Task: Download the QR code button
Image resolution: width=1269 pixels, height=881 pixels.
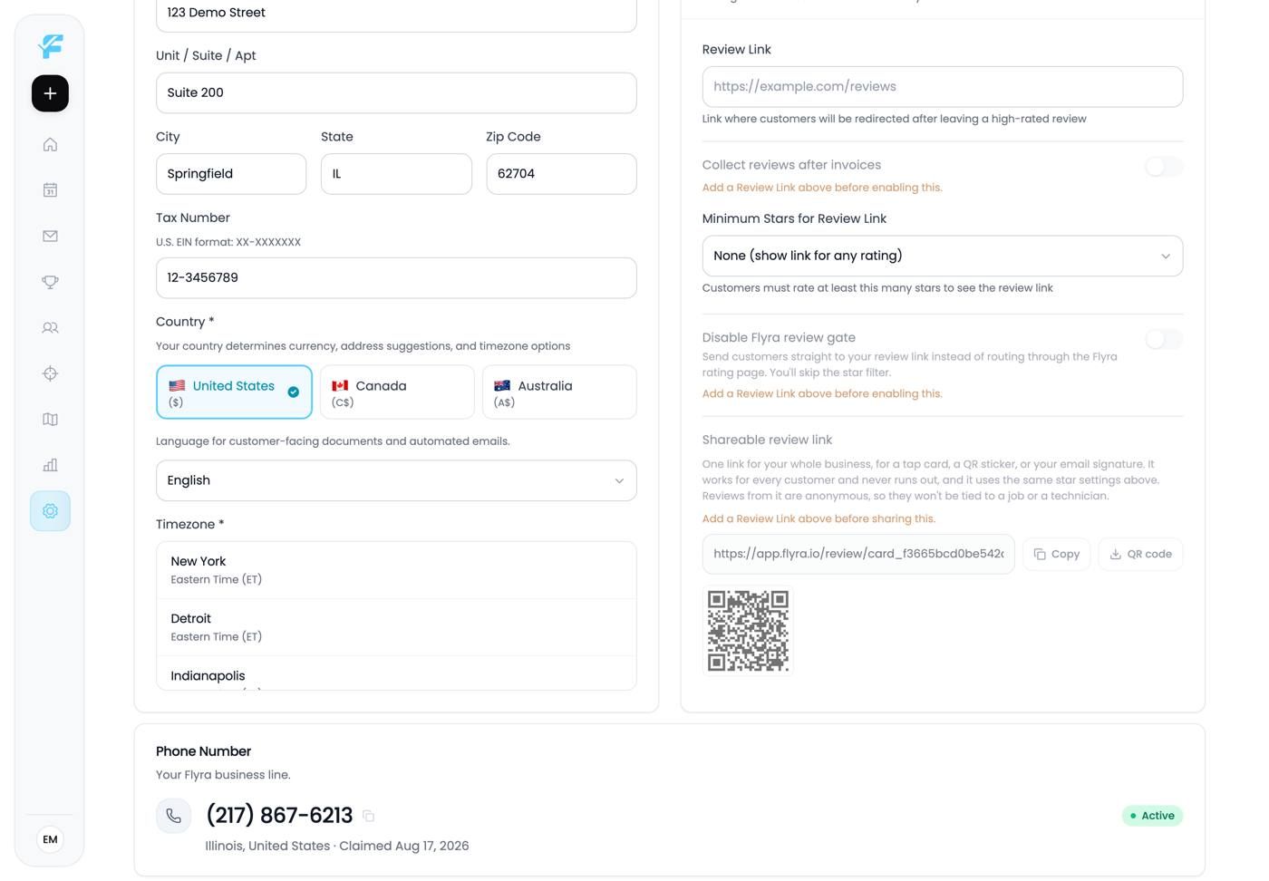Action: coord(1140,554)
